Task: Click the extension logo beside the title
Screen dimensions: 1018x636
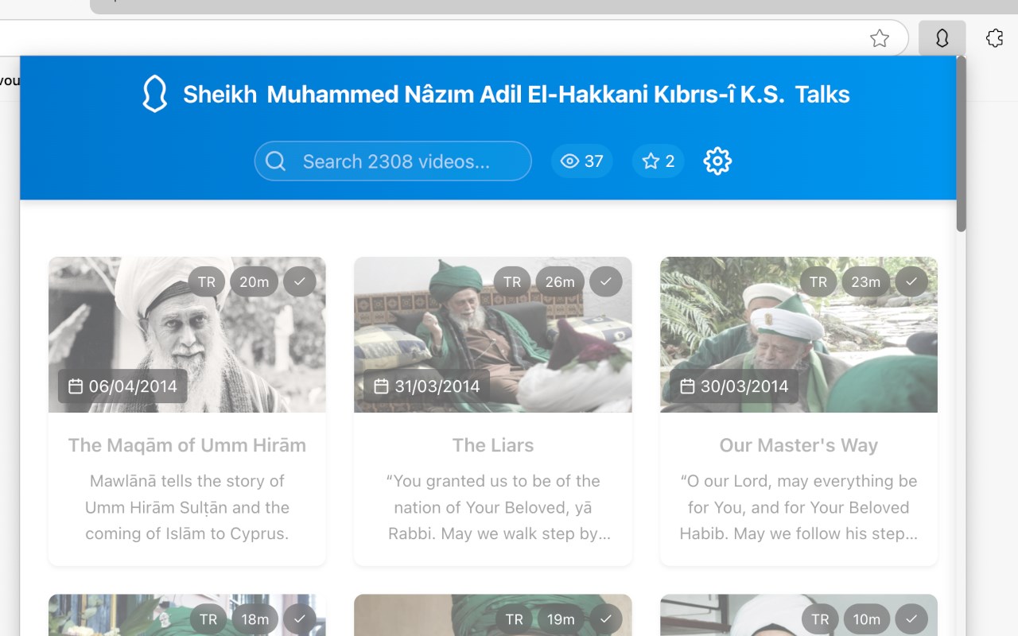Action: [154, 95]
